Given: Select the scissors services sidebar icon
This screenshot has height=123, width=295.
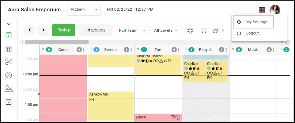Looking at the screenshot, I should pyautogui.click(x=9, y=62).
